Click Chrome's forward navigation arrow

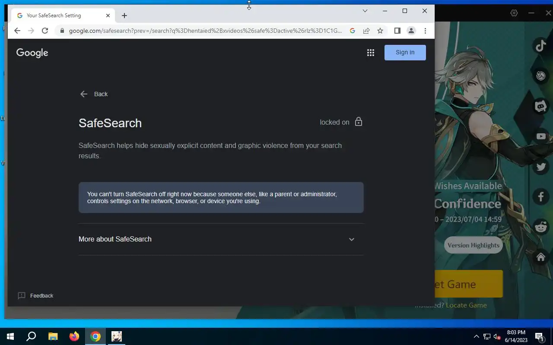tap(31, 31)
